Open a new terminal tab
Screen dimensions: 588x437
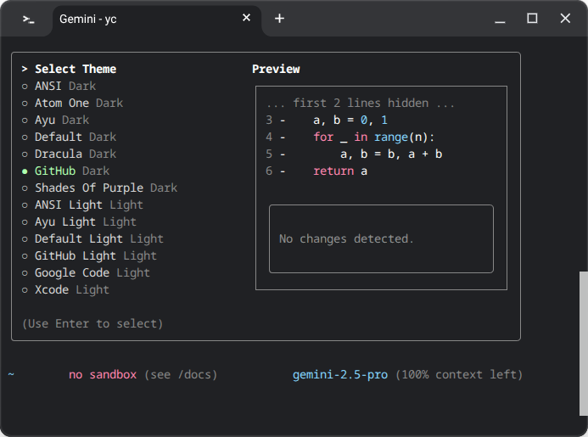point(279,19)
